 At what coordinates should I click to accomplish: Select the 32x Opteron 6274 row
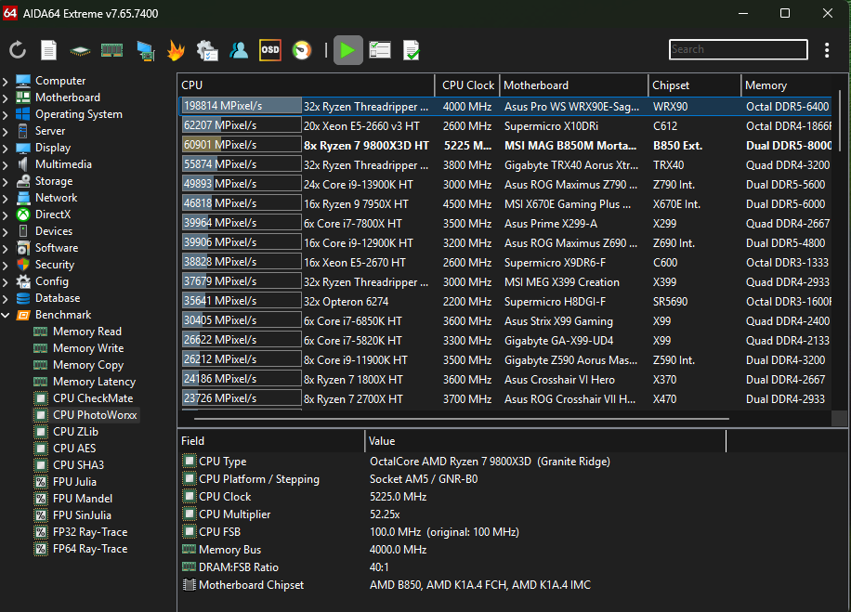(504, 302)
